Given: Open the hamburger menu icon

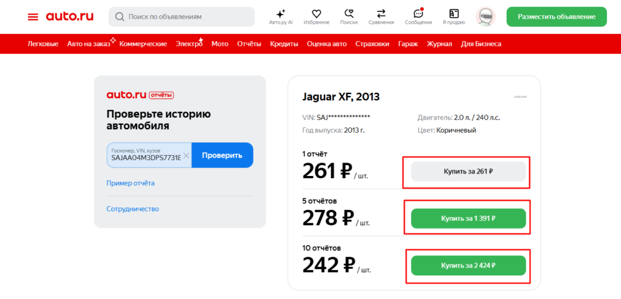Looking at the screenshot, I should 33,16.
